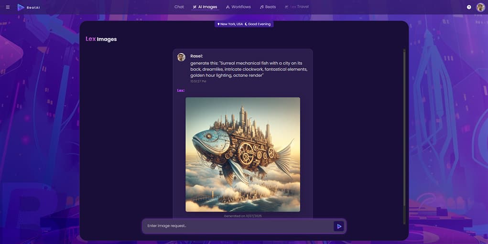Click the Lex Images heading
Viewport: 488px width, 244px height.
pos(101,39)
